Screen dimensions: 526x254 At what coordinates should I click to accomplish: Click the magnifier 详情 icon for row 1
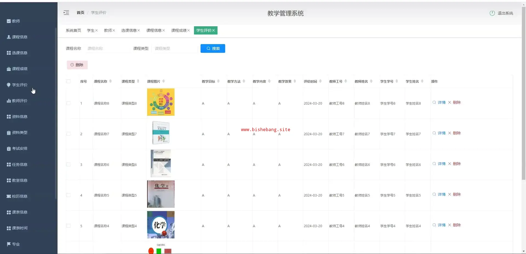point(434,102)
